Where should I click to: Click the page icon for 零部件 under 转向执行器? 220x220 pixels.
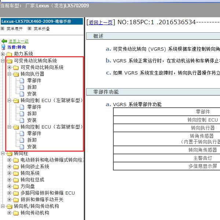pos(22,81)
